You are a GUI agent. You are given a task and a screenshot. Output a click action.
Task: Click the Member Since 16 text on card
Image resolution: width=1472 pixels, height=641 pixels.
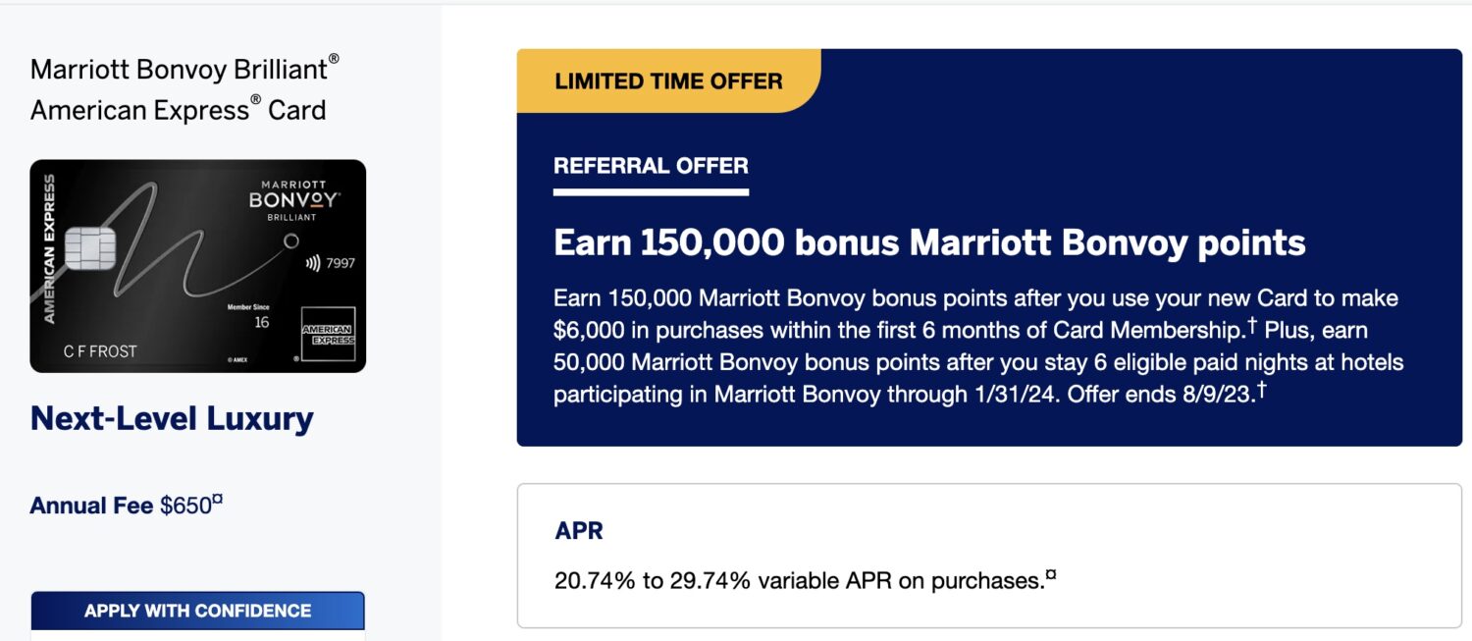247,315
